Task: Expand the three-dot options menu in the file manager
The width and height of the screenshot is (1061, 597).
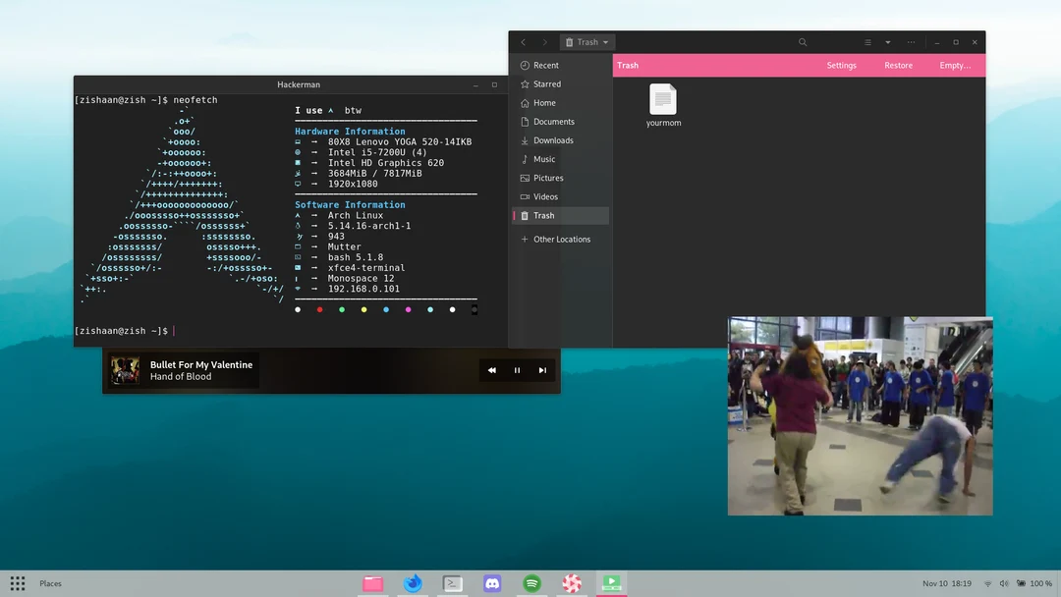Action: (x=911, y=42)
